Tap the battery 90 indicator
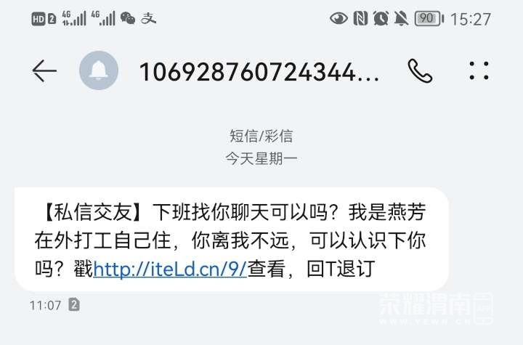The image size is (523, 345). (429, 18)
